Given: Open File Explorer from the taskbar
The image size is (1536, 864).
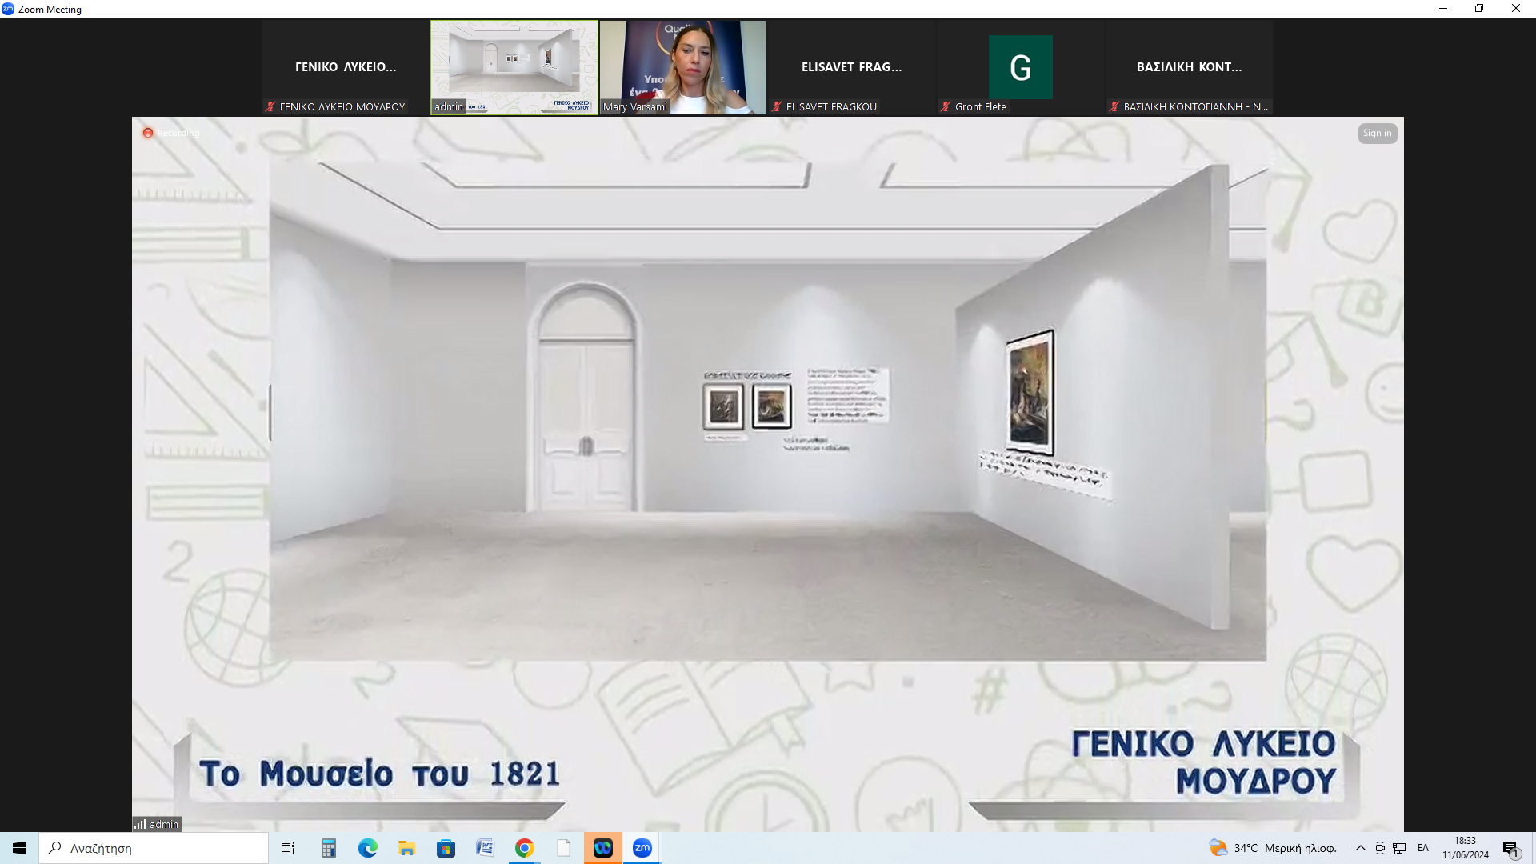Looking at the screenshot, I should pyautogui.click(x=406, y=848).
